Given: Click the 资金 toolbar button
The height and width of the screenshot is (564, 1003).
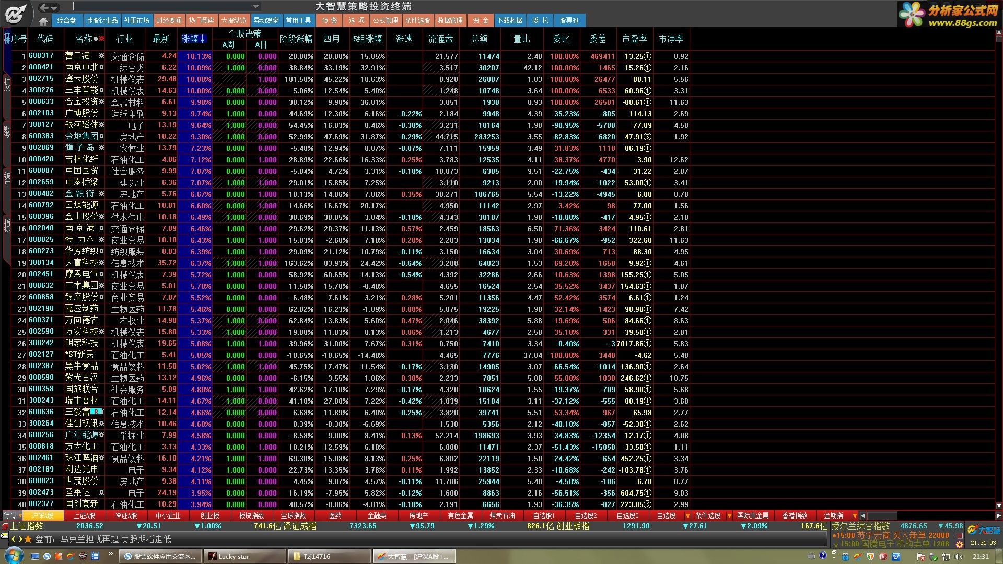Looking at the screenshot, I should coord(481,20).
